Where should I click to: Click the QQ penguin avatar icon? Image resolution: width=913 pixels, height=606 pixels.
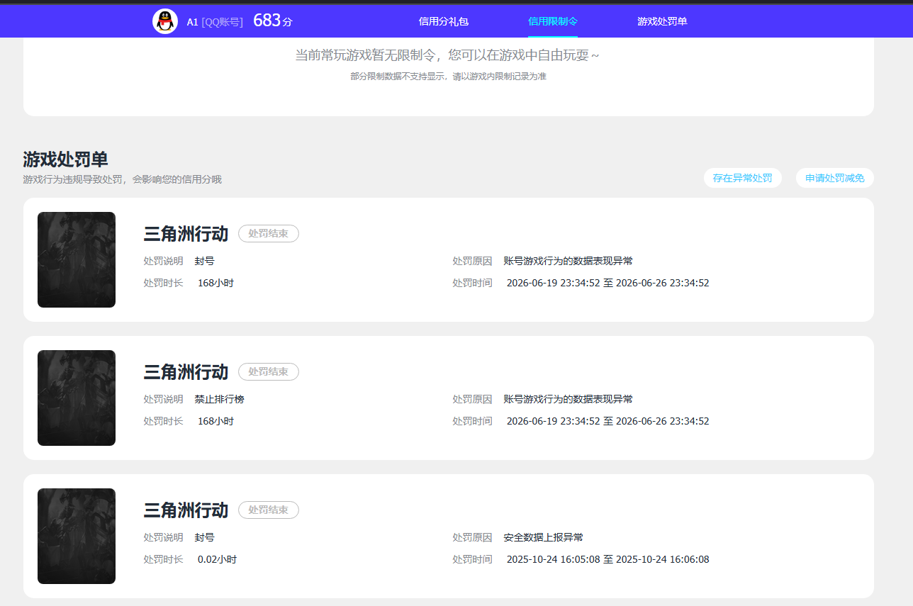coord(165,21)
